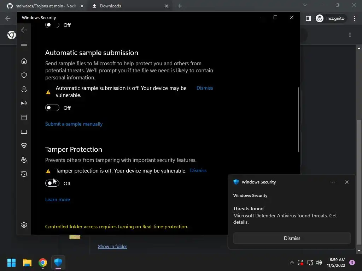The height and width of the screenshot is (271, 362).
Task: Toggle the topmost Off switch
Action: point(52,25)
